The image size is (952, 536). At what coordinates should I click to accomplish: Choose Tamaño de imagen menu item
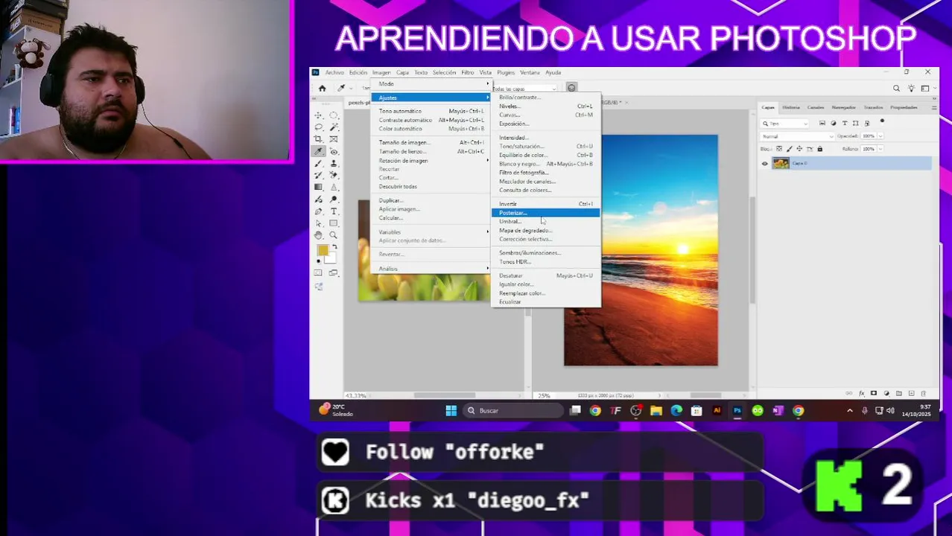(x=431, y=143)
